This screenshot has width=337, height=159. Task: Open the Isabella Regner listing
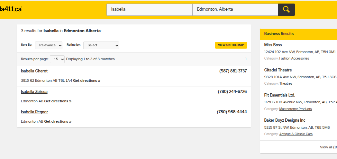point(34,112)
